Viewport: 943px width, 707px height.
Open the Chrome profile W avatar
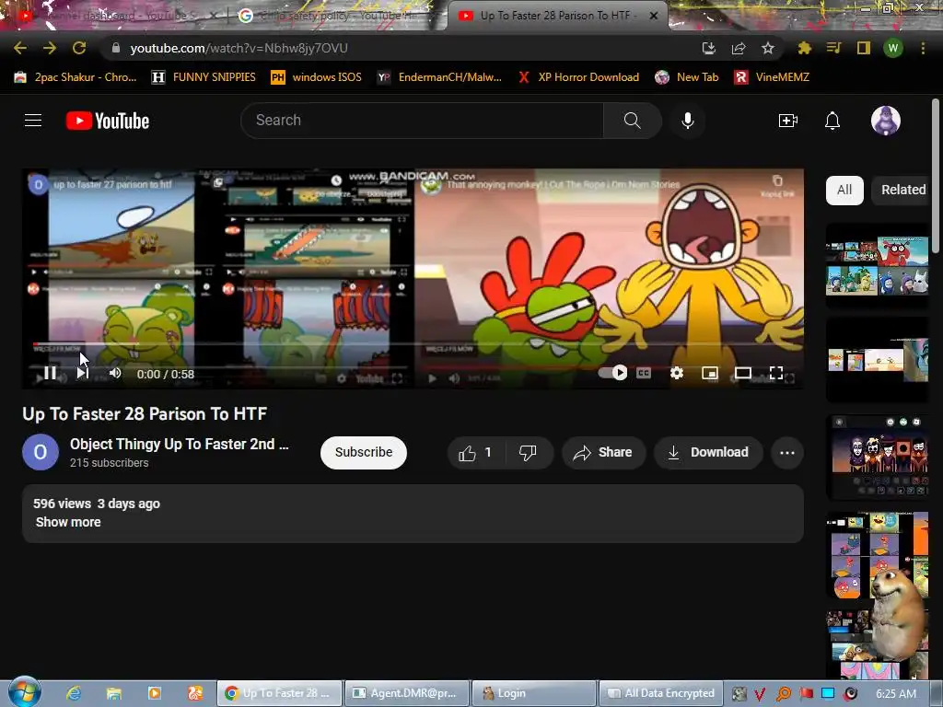tap(893, 48)
